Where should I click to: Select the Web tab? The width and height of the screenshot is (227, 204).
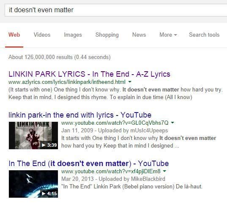(14, 35)
